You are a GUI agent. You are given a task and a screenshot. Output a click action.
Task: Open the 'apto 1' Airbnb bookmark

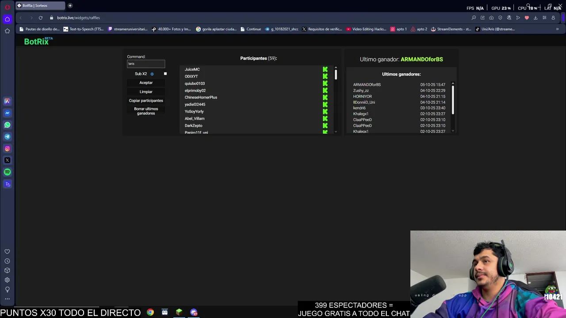click(x=398, y=29)
